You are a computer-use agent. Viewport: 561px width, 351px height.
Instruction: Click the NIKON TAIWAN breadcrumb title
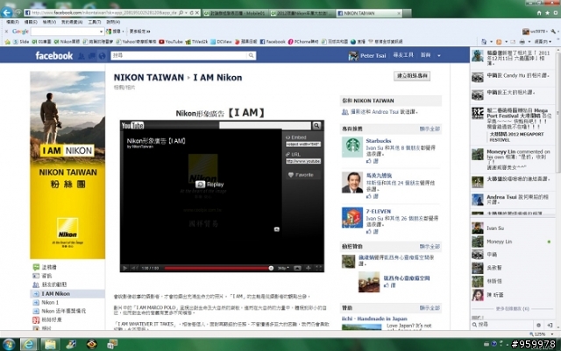[148, 78]
